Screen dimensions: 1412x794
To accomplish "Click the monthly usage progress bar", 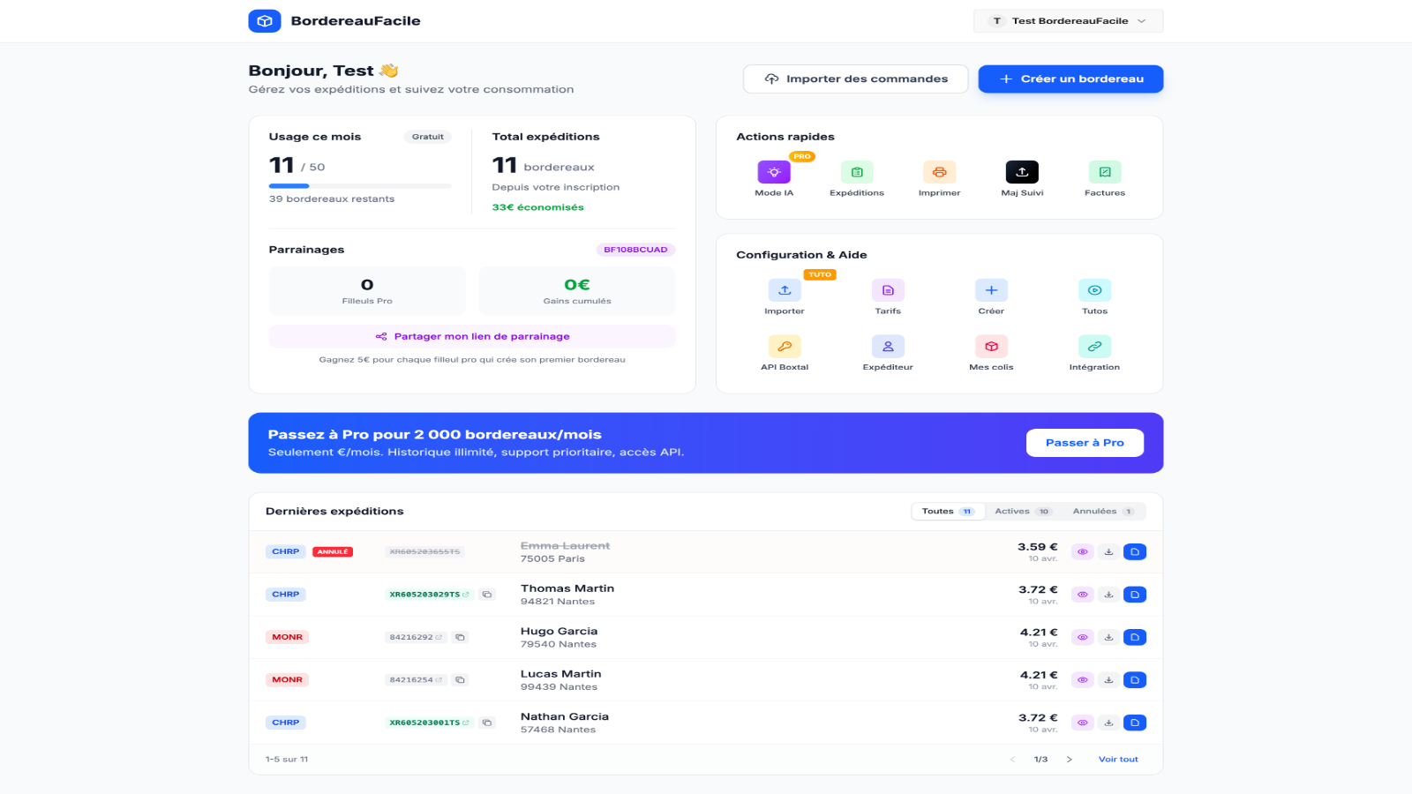I will pos(360,186).
